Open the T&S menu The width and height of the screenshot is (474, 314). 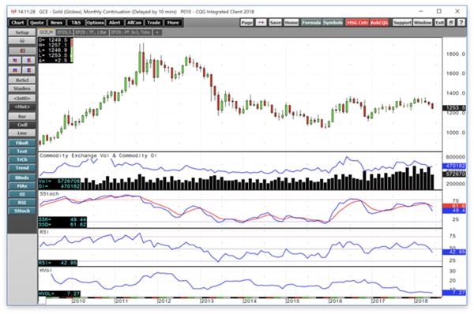tap(76, 23)
